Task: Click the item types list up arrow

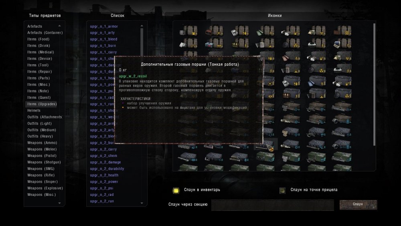Action: (59, 26)
